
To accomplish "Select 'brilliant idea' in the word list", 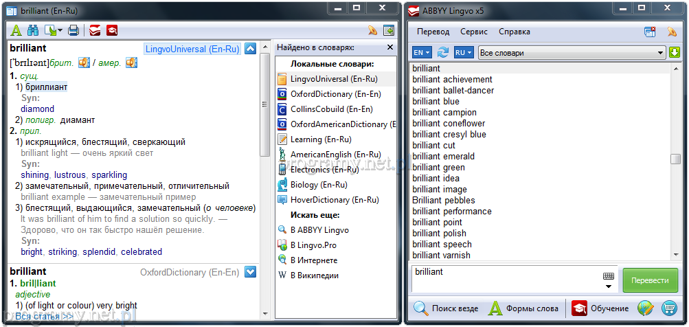I will pyautogui.click(x=436, y=178).
